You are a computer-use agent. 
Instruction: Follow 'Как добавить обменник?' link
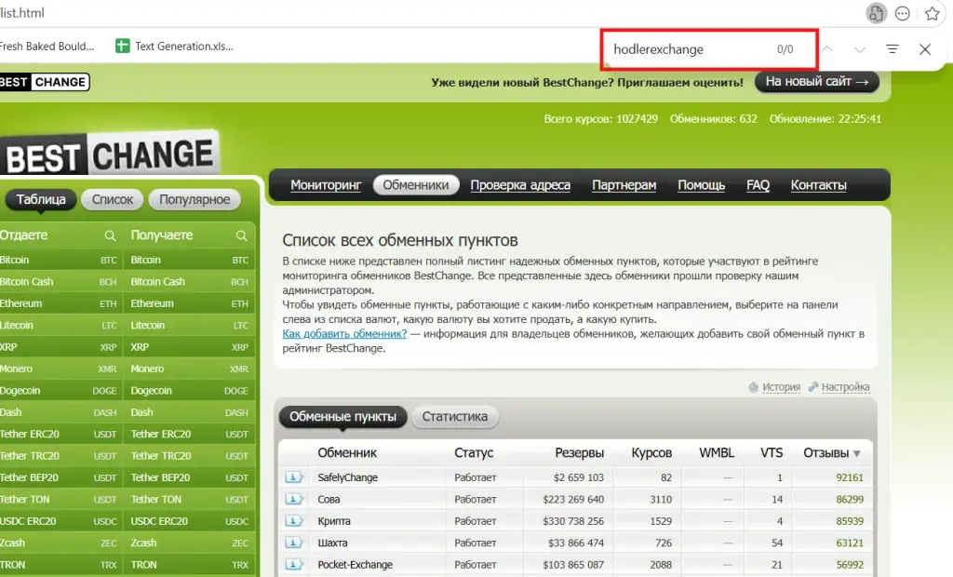point(344,334)
